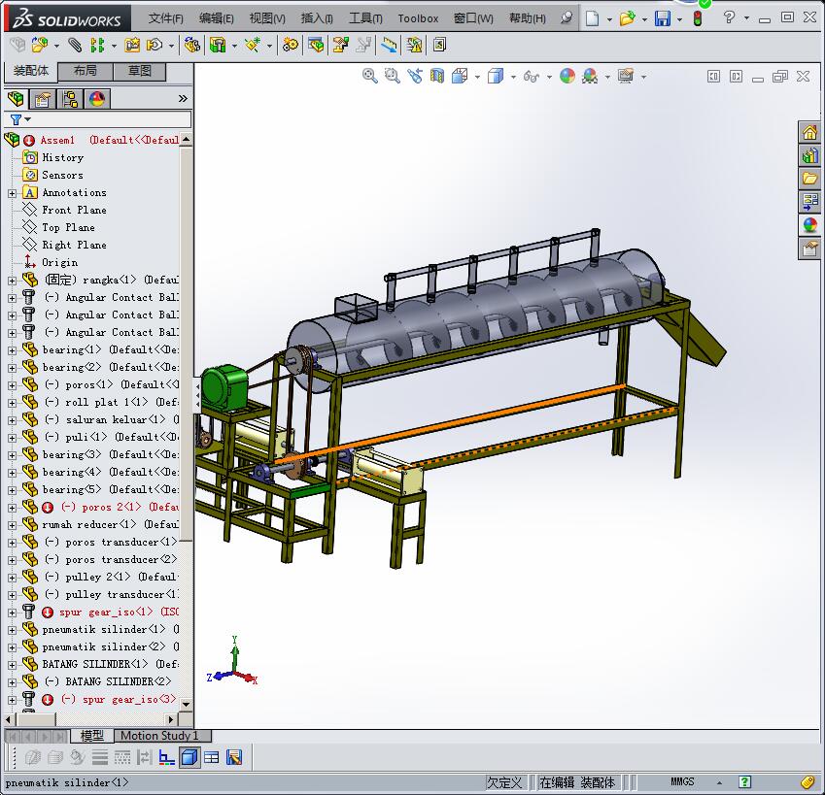Select the ConfigurationManager tab icon
Screen dimensions: 825x795
coord(70,99)
